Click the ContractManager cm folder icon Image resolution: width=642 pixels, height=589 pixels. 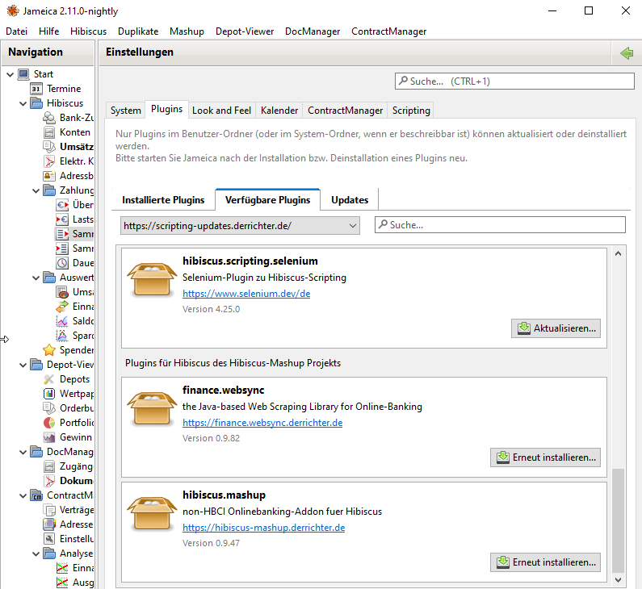(36, 495)
